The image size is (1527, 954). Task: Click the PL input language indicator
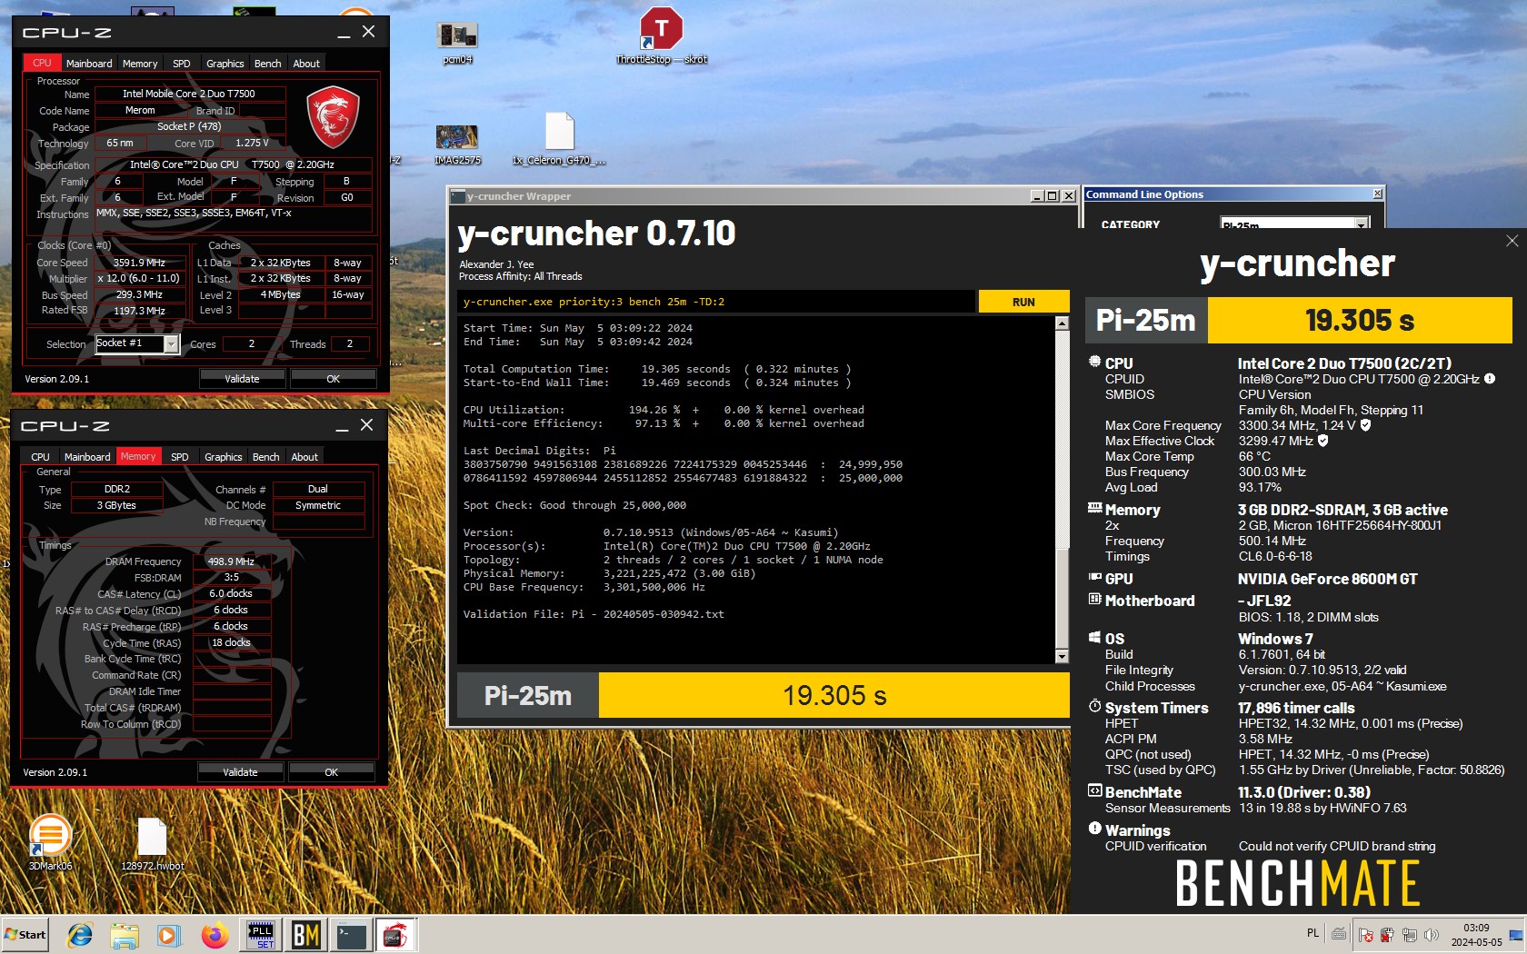pos(1312,933)
